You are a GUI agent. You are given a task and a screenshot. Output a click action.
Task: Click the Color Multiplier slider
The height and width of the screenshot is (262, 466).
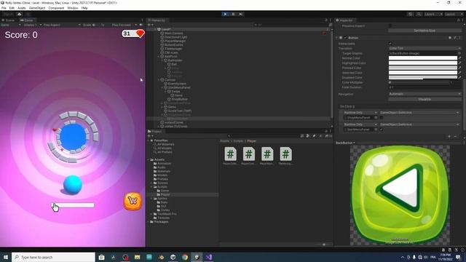pyautogui.click(x=419, y=82)
